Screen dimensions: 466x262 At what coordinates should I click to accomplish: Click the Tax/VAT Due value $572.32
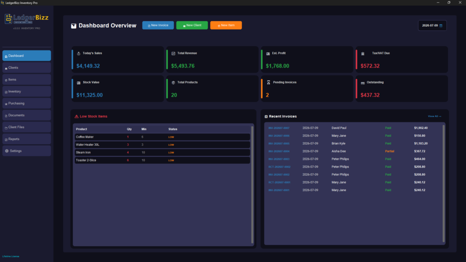(370, 66)
